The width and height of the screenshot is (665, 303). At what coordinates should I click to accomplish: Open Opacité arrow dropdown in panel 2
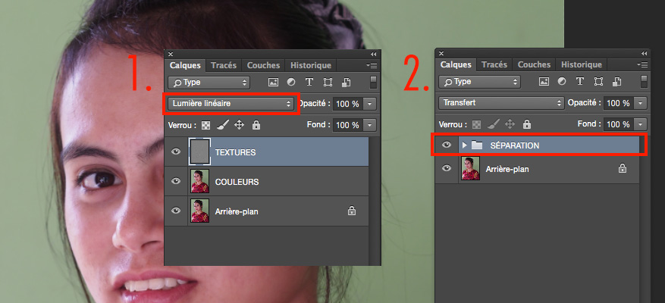(x=641, y=103)
